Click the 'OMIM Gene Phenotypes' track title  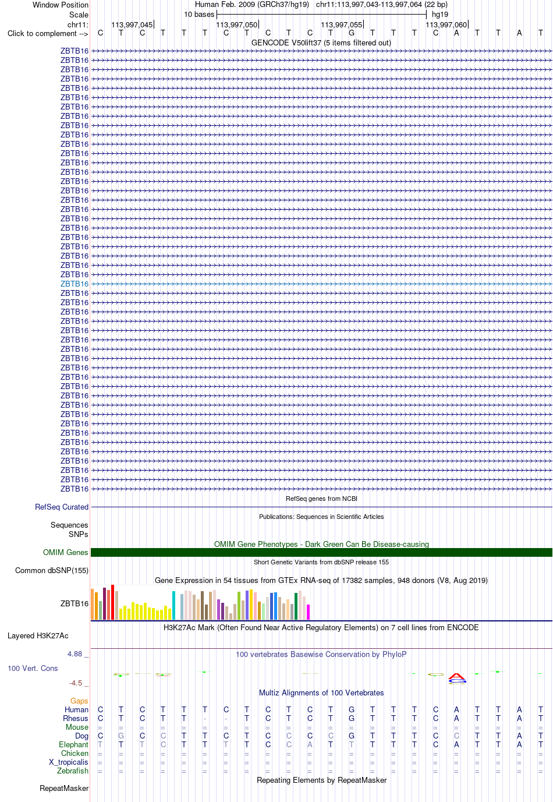[x=321, y=544]
